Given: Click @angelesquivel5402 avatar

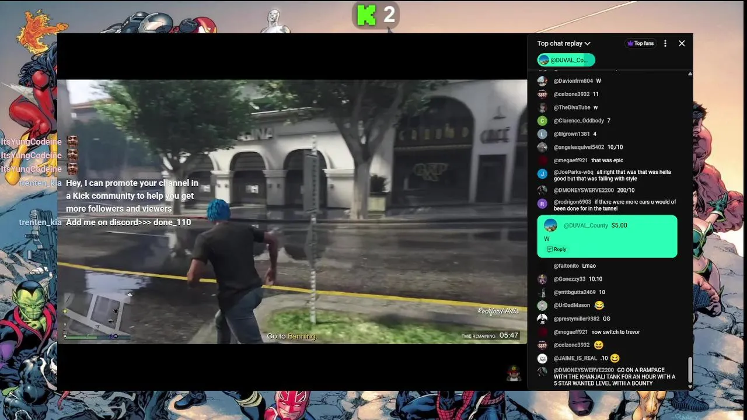Looking at the screenshot, I should tap(542, 147).
